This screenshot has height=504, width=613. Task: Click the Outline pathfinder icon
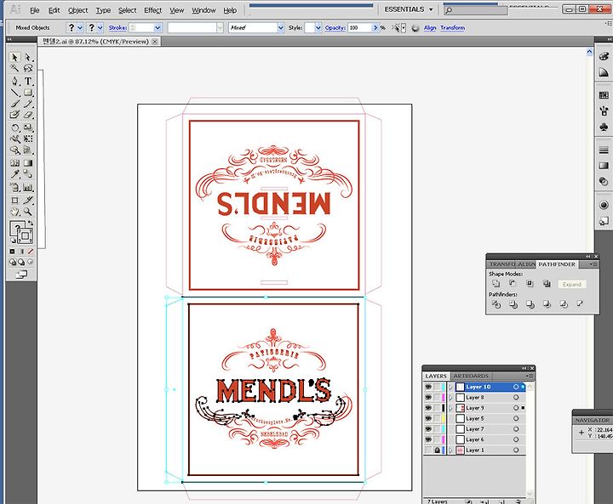[564, 304]
